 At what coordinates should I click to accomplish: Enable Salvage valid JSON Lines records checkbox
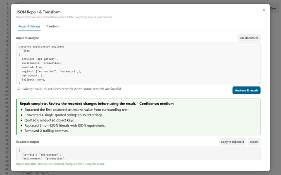click(19, 89)
